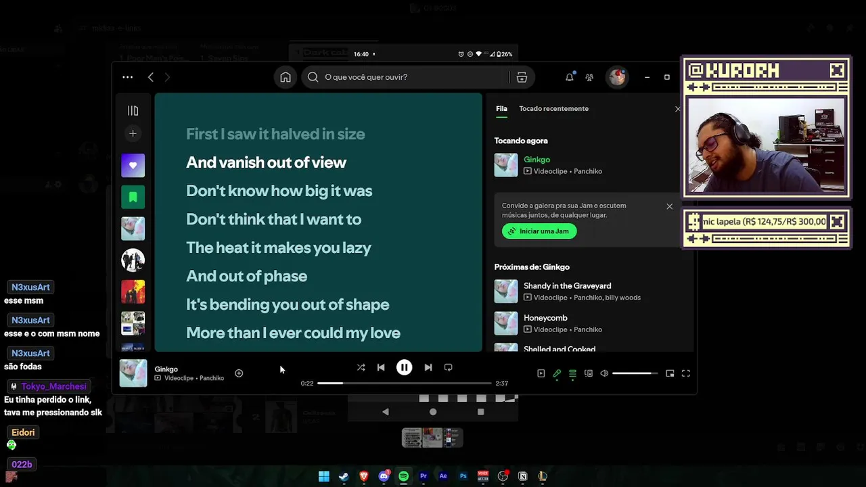Open the Windows Start menu
This screenshot has width=866, height=487.
pos(324,476)
